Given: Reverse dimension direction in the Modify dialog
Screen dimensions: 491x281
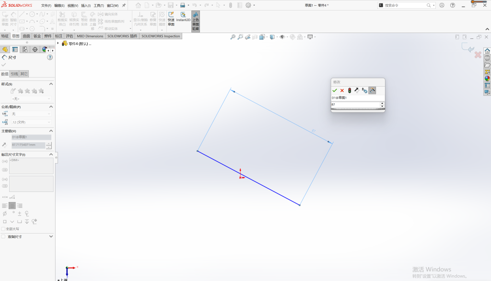Looking at the screenshot, I should point(357,90).
